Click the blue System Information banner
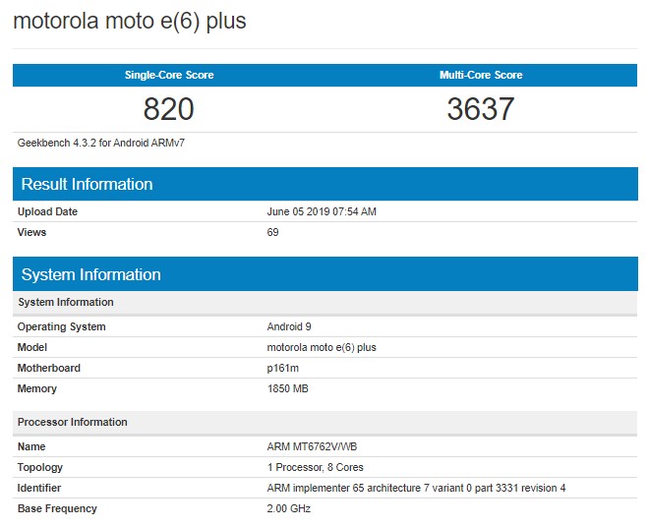 click(325, 274)
